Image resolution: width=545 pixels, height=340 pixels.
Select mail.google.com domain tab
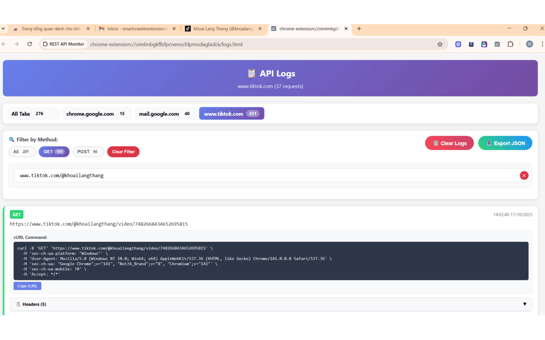[165, 113]
